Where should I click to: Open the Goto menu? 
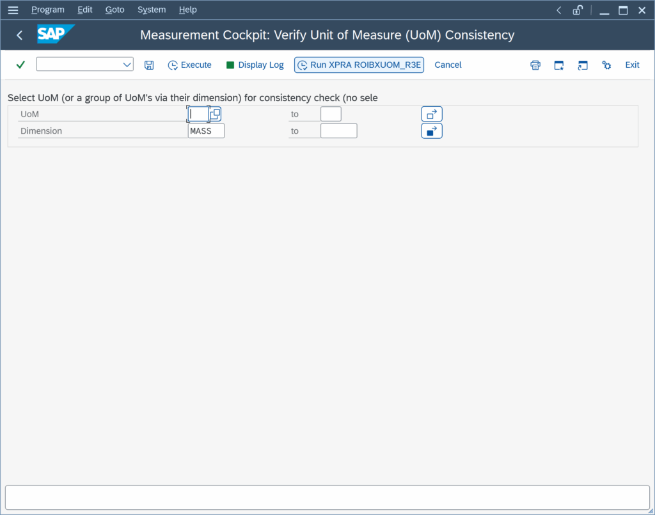coord(114,10)
